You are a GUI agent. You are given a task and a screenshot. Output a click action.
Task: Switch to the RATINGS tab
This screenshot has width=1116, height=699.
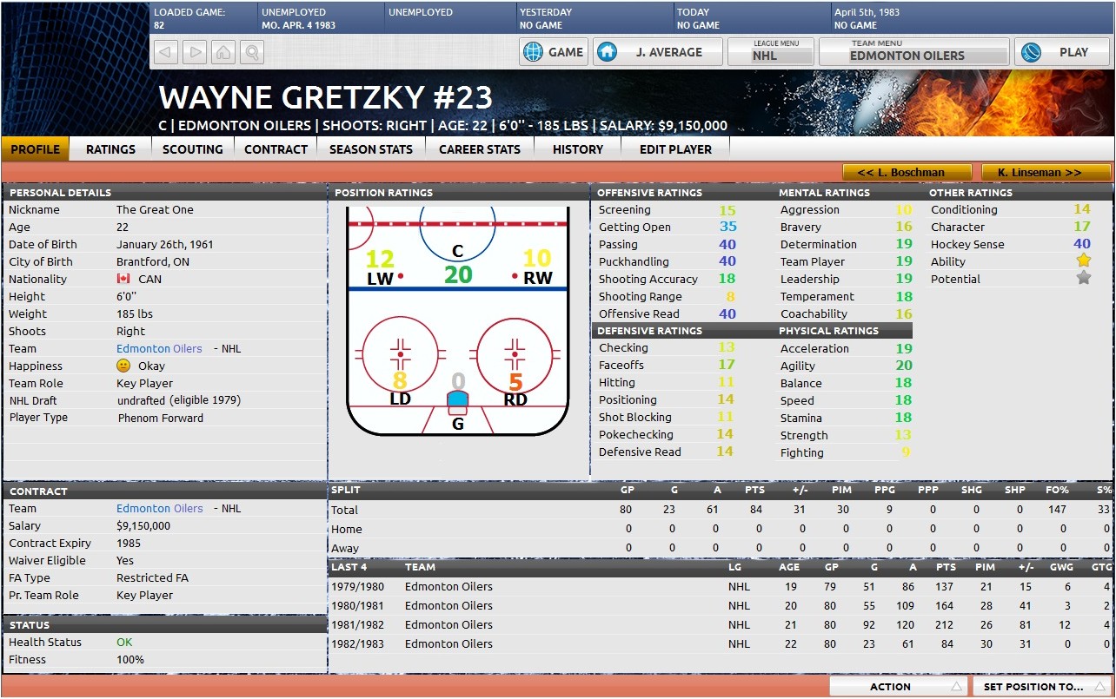[x=110, y=149]
